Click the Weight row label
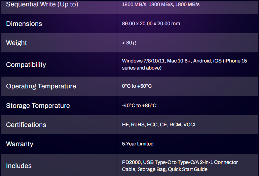The image size is (259, 176). 16,43
